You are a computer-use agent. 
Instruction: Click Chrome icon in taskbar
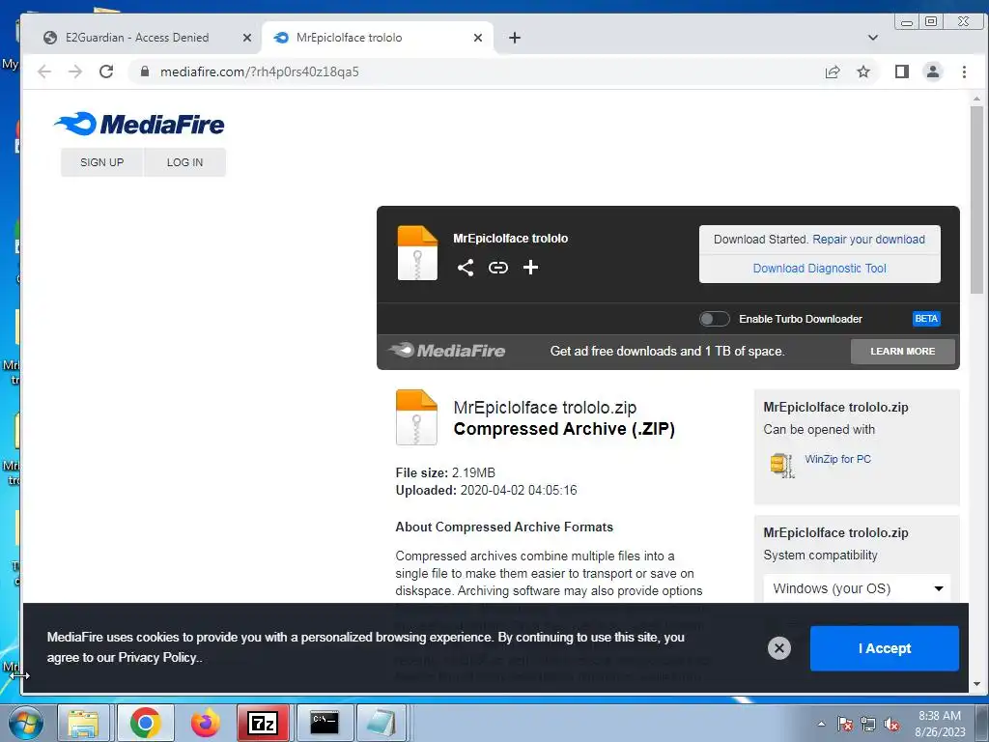(145, 723)
